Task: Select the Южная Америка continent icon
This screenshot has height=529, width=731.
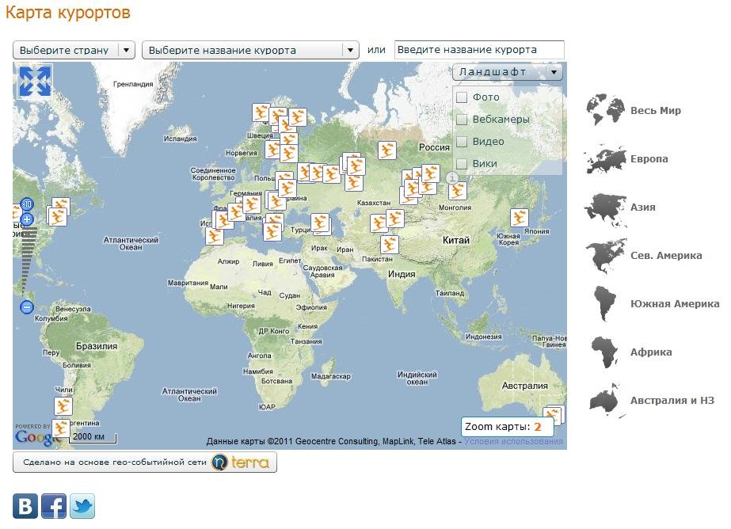Action: point(605,304)
